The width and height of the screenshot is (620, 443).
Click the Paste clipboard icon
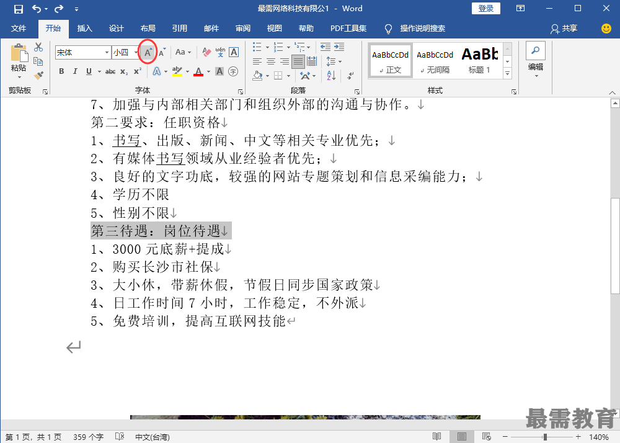pos(19,53)
